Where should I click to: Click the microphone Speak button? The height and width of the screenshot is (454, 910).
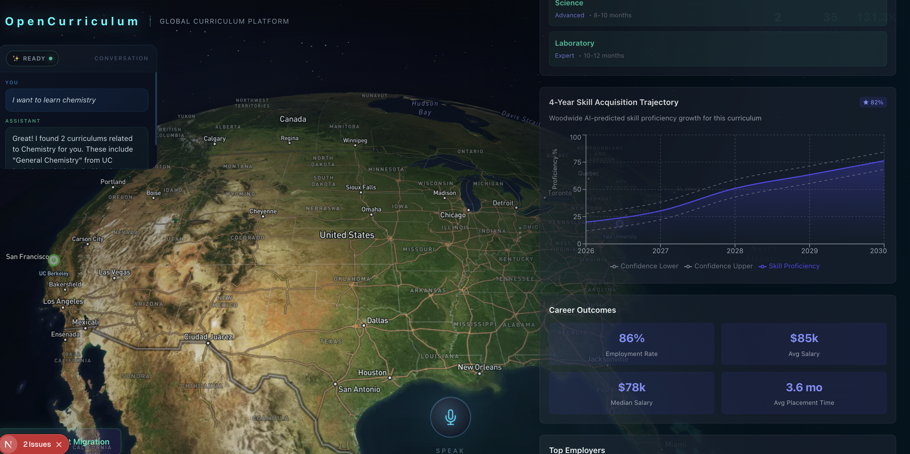[450, 417]
